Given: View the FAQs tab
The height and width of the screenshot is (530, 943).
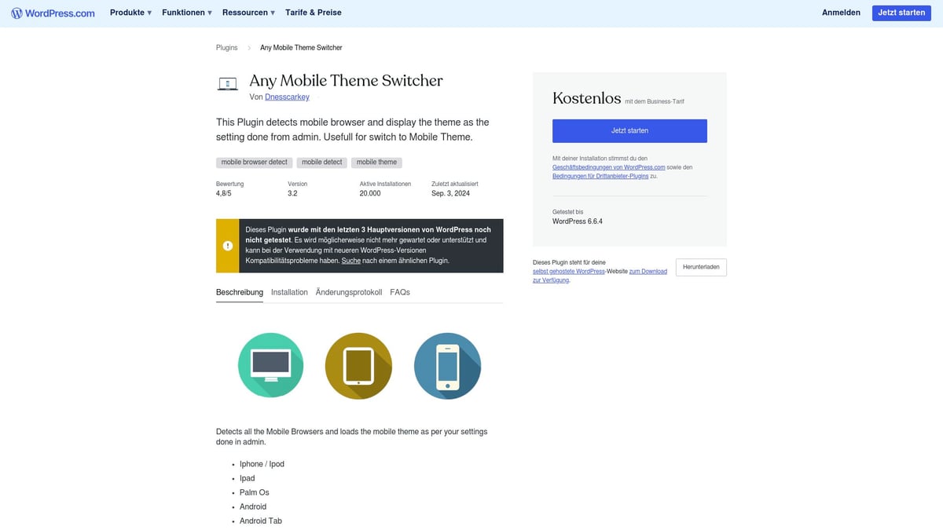Looking at the screenshot, I should click(x=400, y=291).
